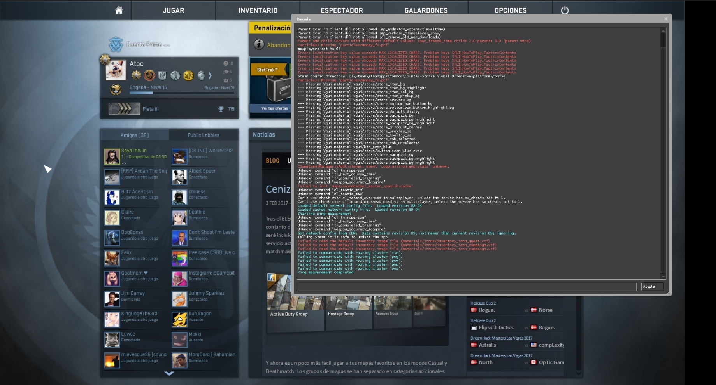716x385 pixels.
Task: Click the home icon in the top navigation
Action: 118,10
